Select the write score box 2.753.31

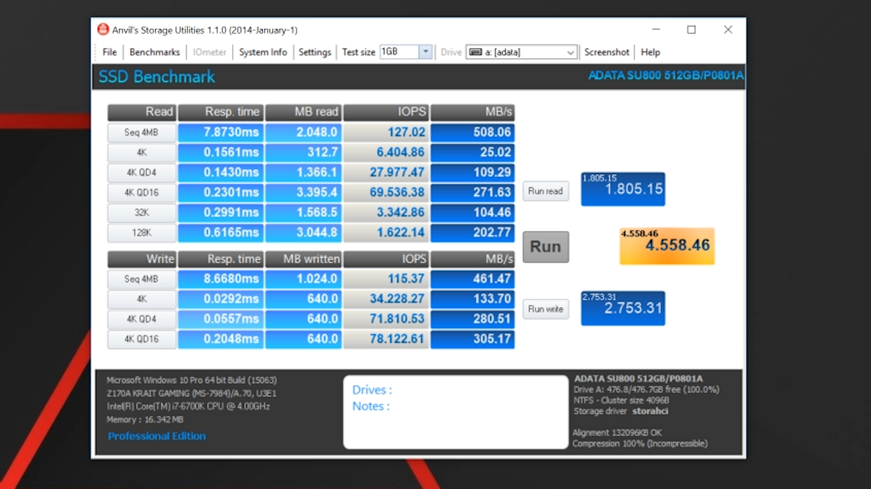(x=623, y=308)
